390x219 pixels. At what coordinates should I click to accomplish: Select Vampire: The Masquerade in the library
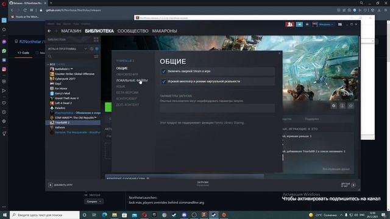coord(77,133)
